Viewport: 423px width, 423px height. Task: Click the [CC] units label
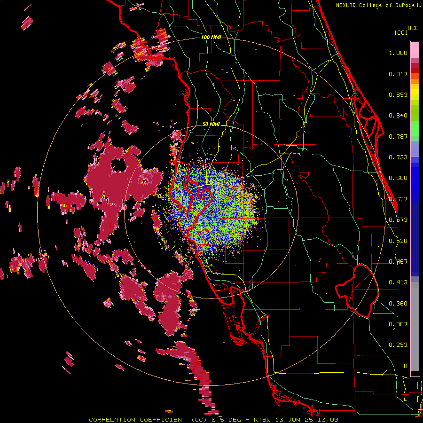pos(401,32)
